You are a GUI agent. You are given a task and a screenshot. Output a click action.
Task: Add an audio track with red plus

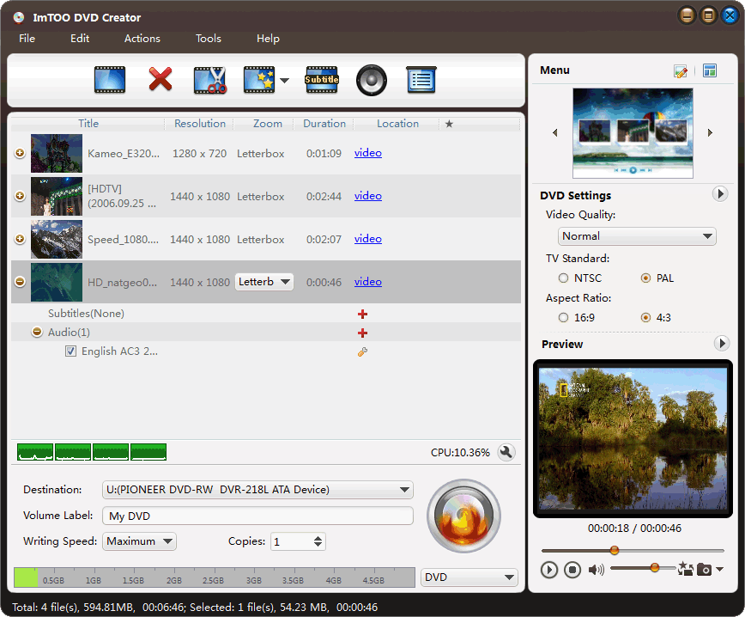[x=362, y=333]
